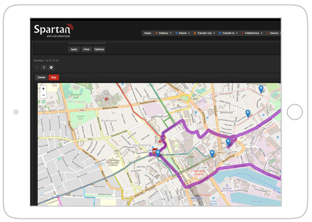Click the red circle marker above Gilcomston
Screen dimensions: 312x222
(x=160, y=141)
